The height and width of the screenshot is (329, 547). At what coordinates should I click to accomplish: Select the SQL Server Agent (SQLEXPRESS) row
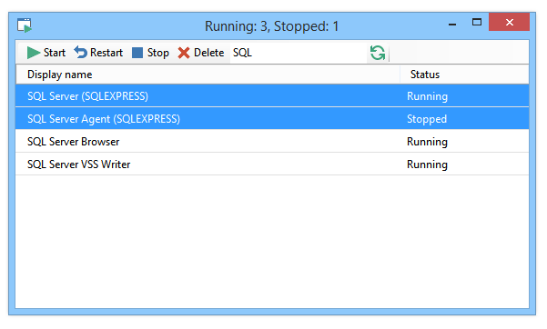coord(272,118)
